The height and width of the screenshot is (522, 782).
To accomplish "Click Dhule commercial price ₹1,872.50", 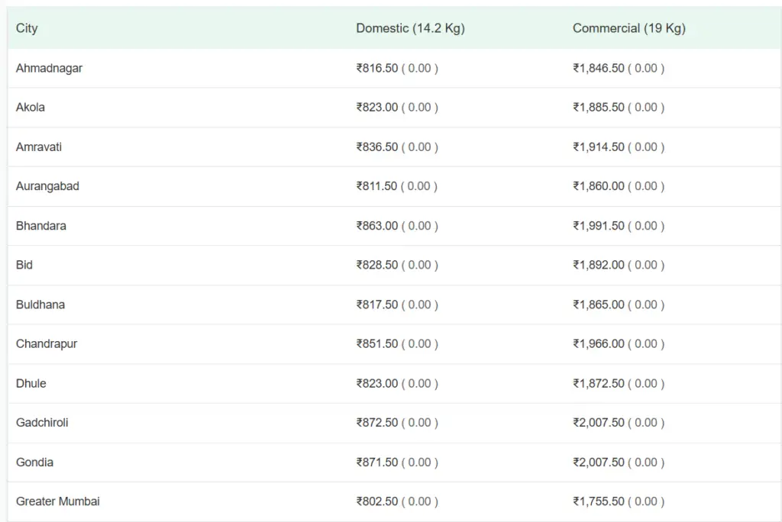I will tap(599, 383).
